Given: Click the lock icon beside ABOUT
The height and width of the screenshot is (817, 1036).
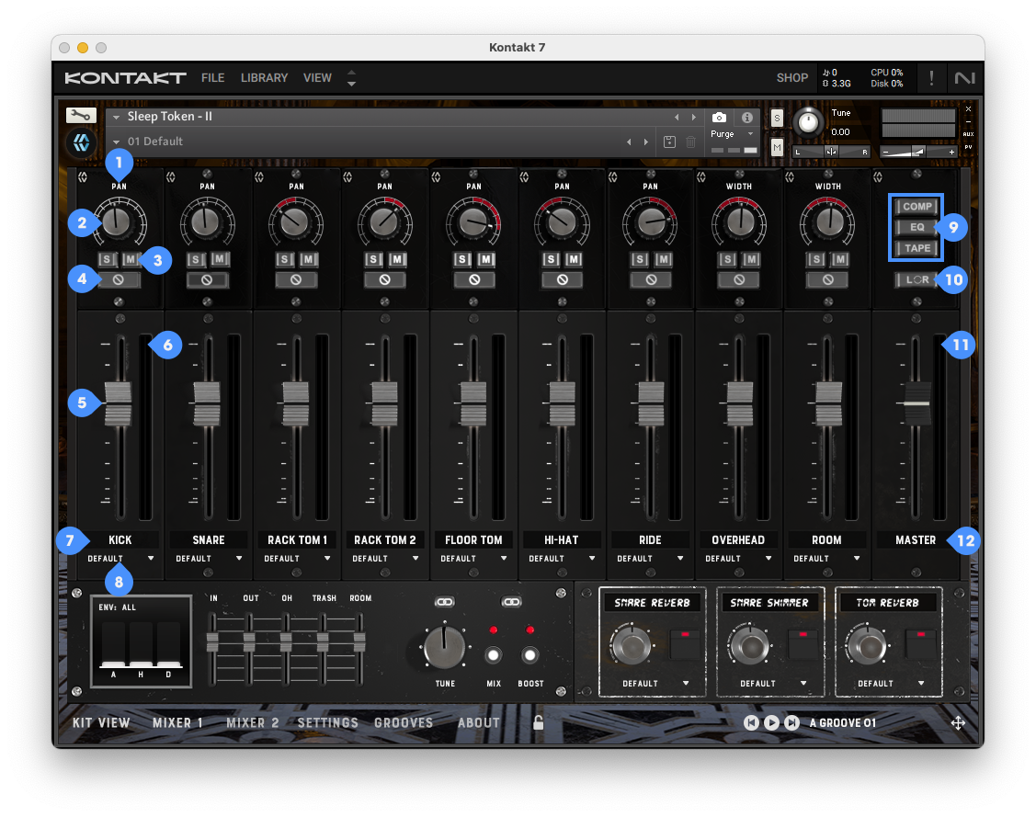Looking at the screenshot, I should coord(539,723).
